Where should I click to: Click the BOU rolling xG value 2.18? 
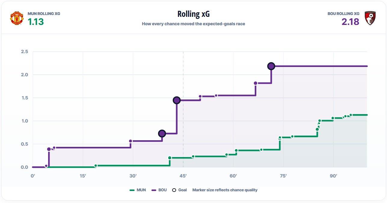click(350, 22)
